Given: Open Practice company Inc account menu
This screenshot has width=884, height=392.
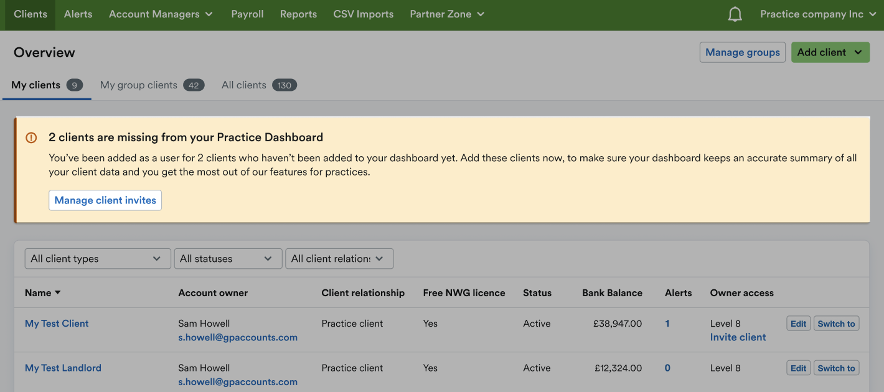Looking at the screenshot, I should tap(819, 14).
